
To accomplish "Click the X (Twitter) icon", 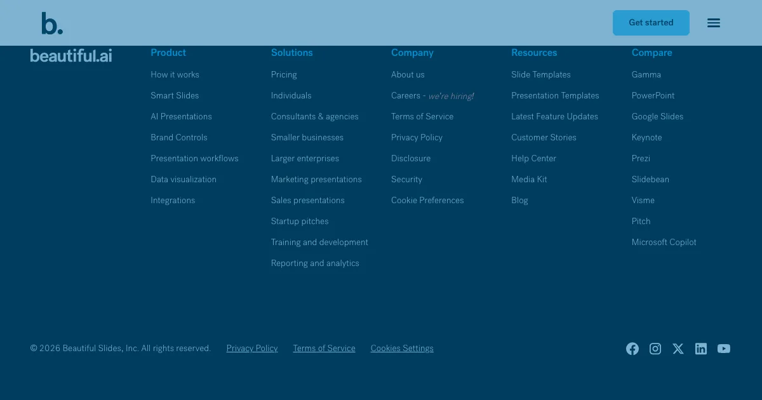I will click(x=678, y=349).
